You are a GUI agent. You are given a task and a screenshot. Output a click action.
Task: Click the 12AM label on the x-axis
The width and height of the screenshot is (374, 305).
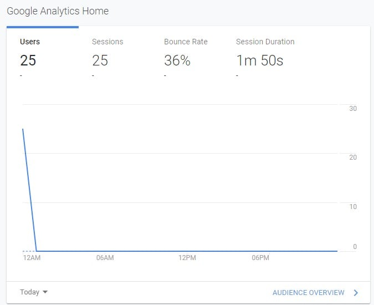[32, 258]
